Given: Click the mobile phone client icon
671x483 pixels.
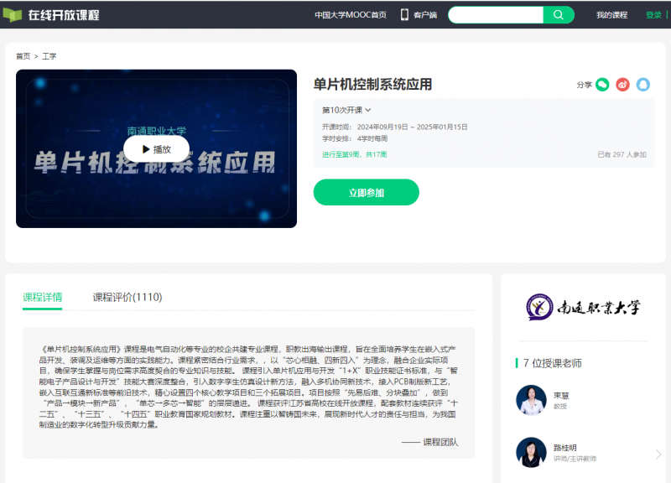Looking at the screenshot, I should coord(404,15).
